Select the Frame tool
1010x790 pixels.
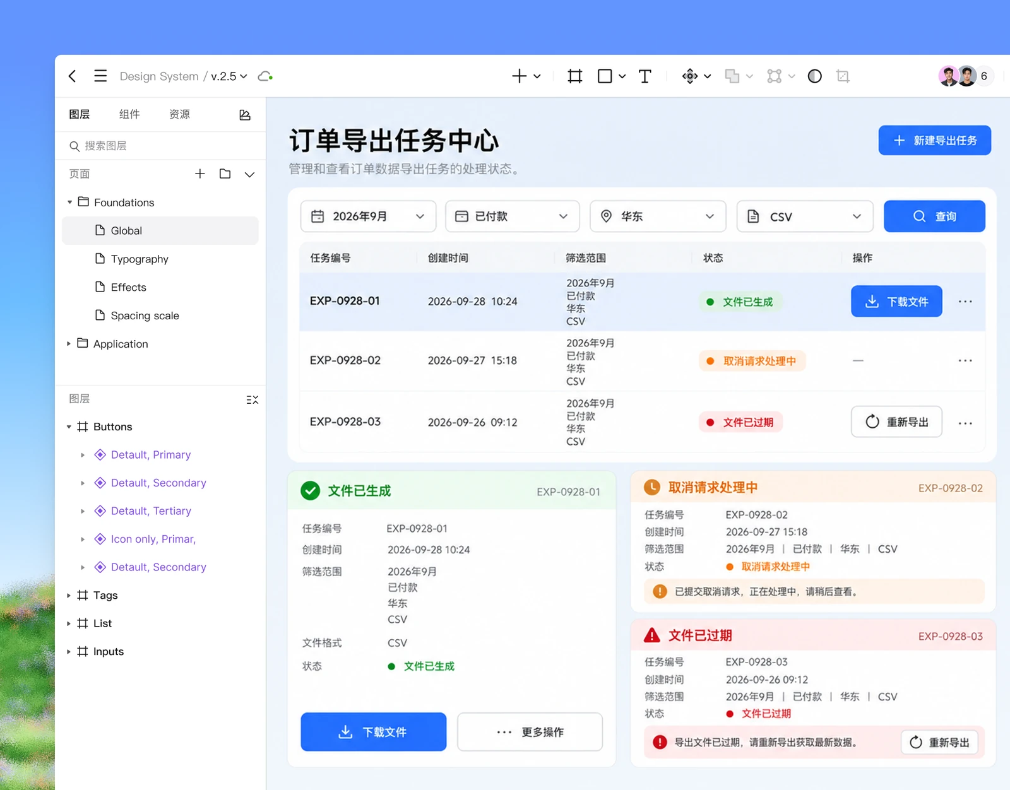tap(574, 76)
